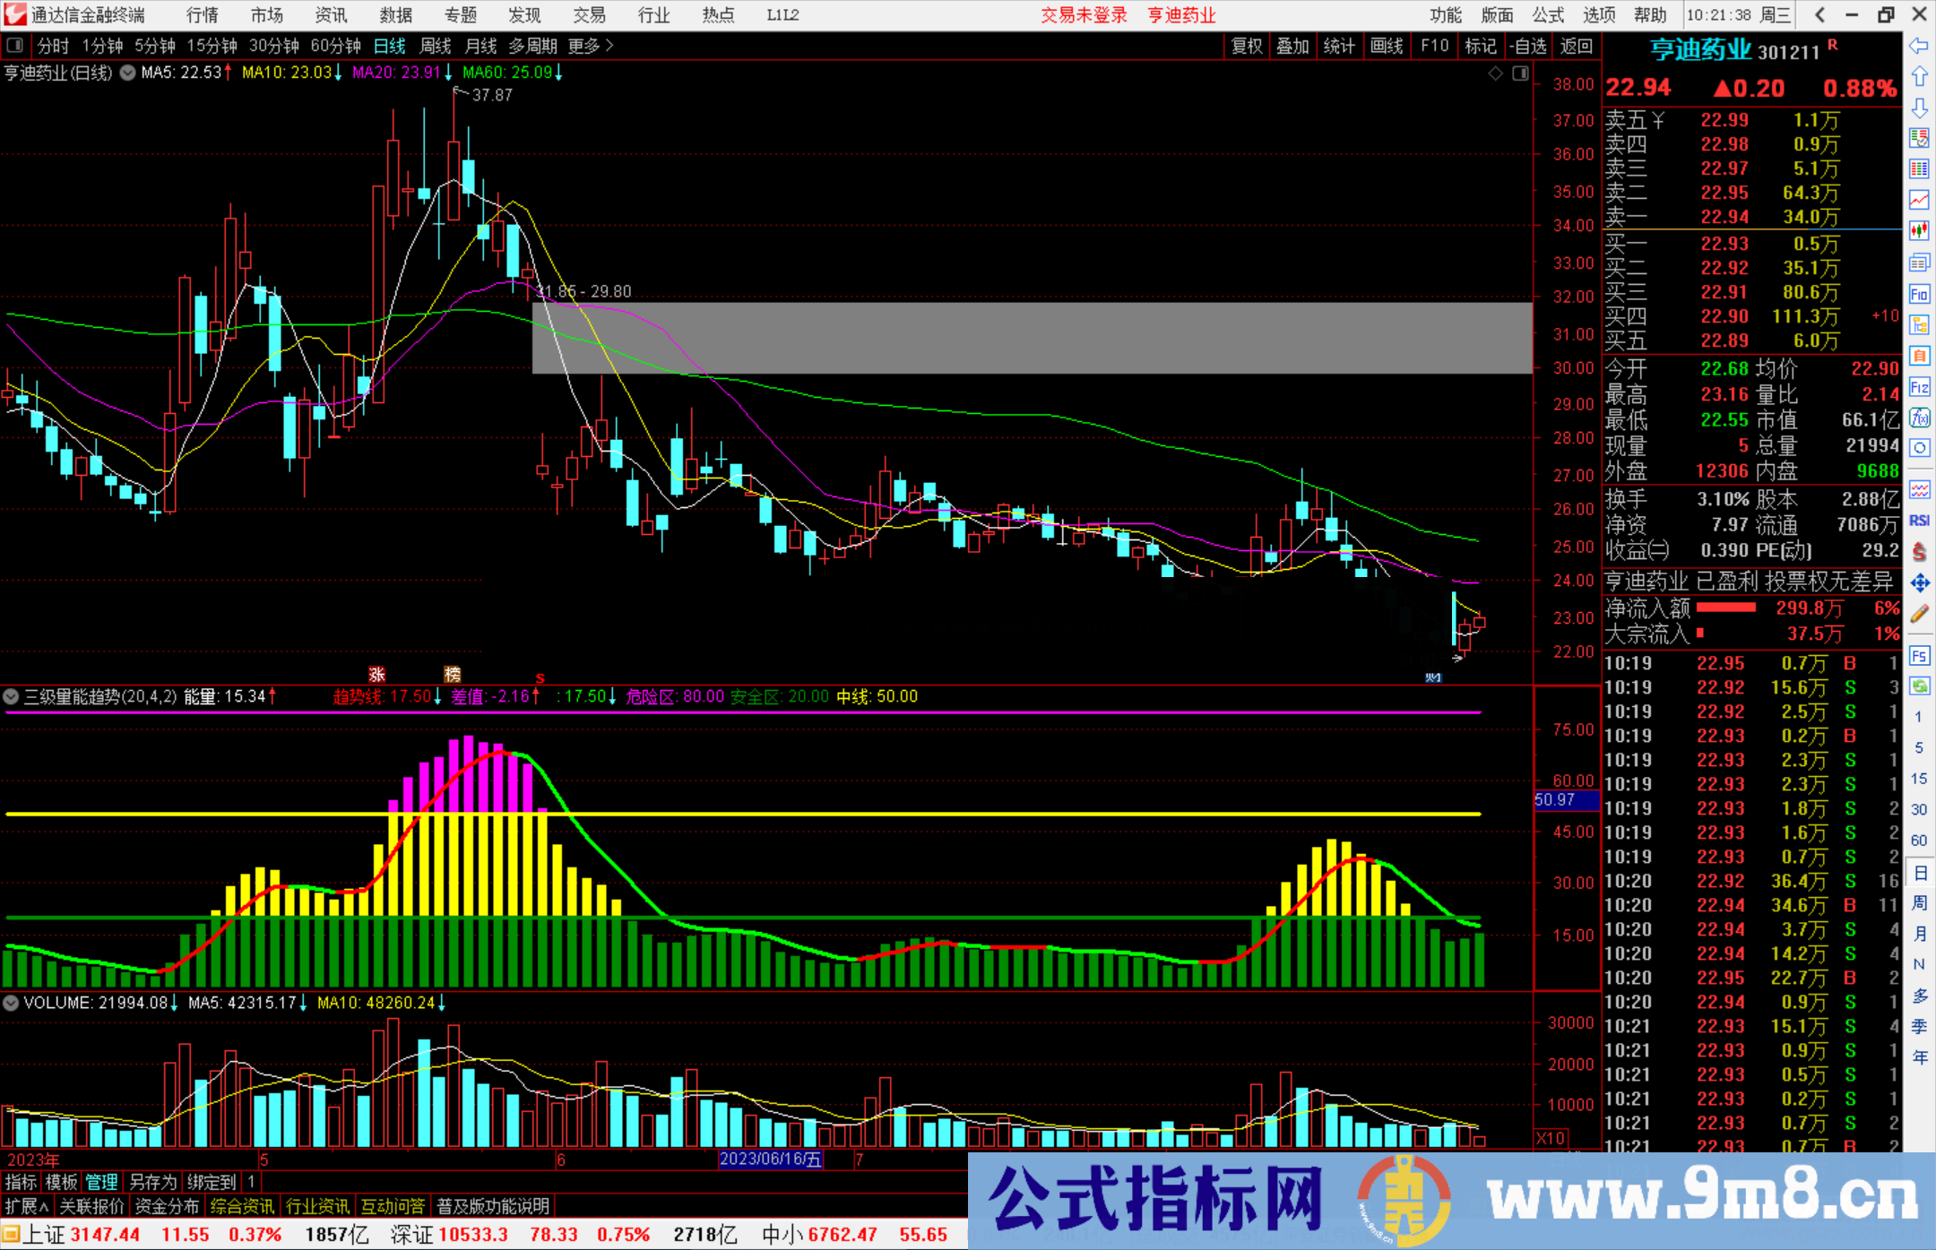
Task: Expand the 三级量能趋势 indicator dropdown
Action: pyautogui.click(x=11, y=696)
